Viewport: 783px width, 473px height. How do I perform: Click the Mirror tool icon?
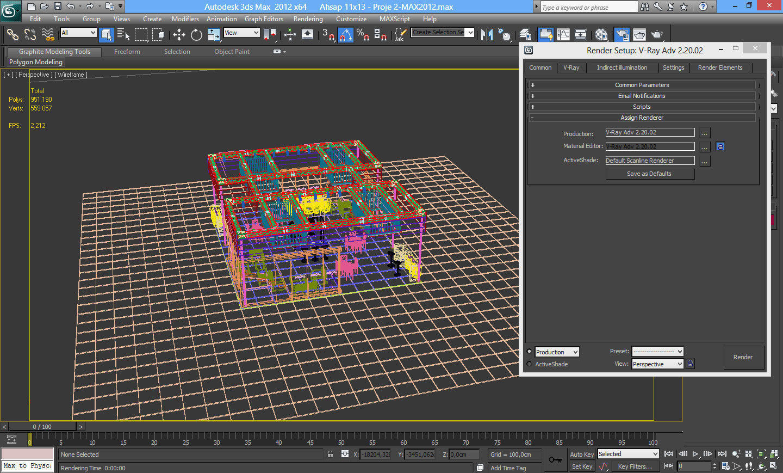pyautogui.click(x=487, y=35)
